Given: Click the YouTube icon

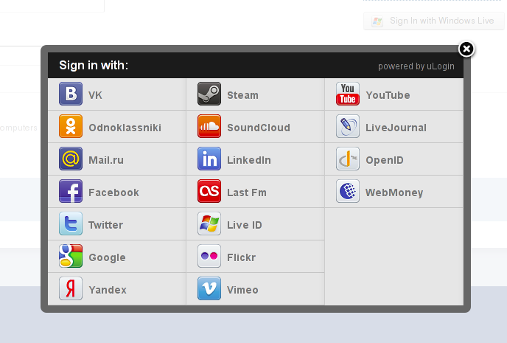Looking at the screenshot, I should pos(348,94).
